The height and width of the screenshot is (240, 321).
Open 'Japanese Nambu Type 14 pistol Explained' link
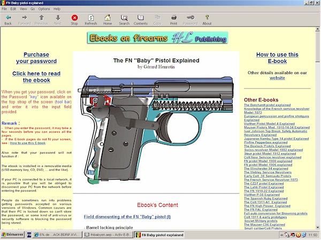coord(276,139)
